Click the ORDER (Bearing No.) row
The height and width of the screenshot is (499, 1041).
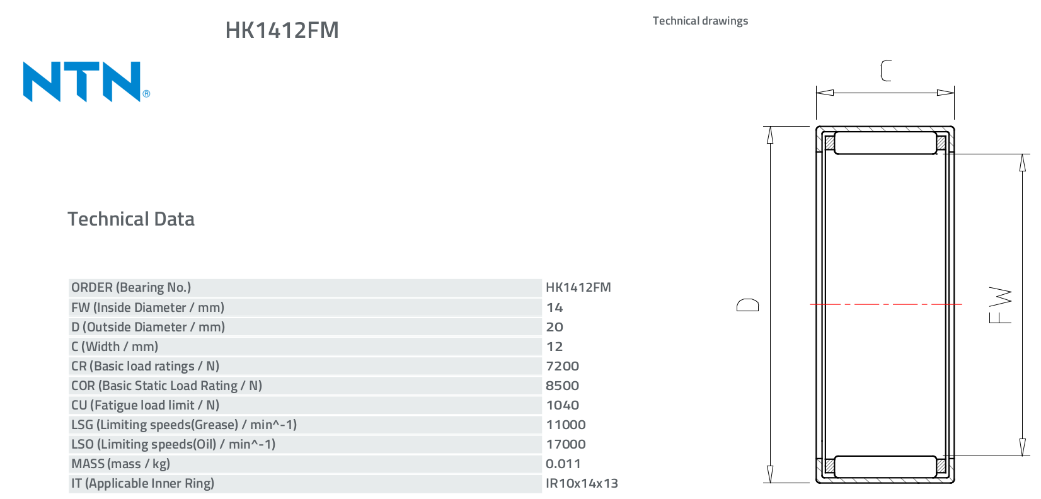pos(304,288)
